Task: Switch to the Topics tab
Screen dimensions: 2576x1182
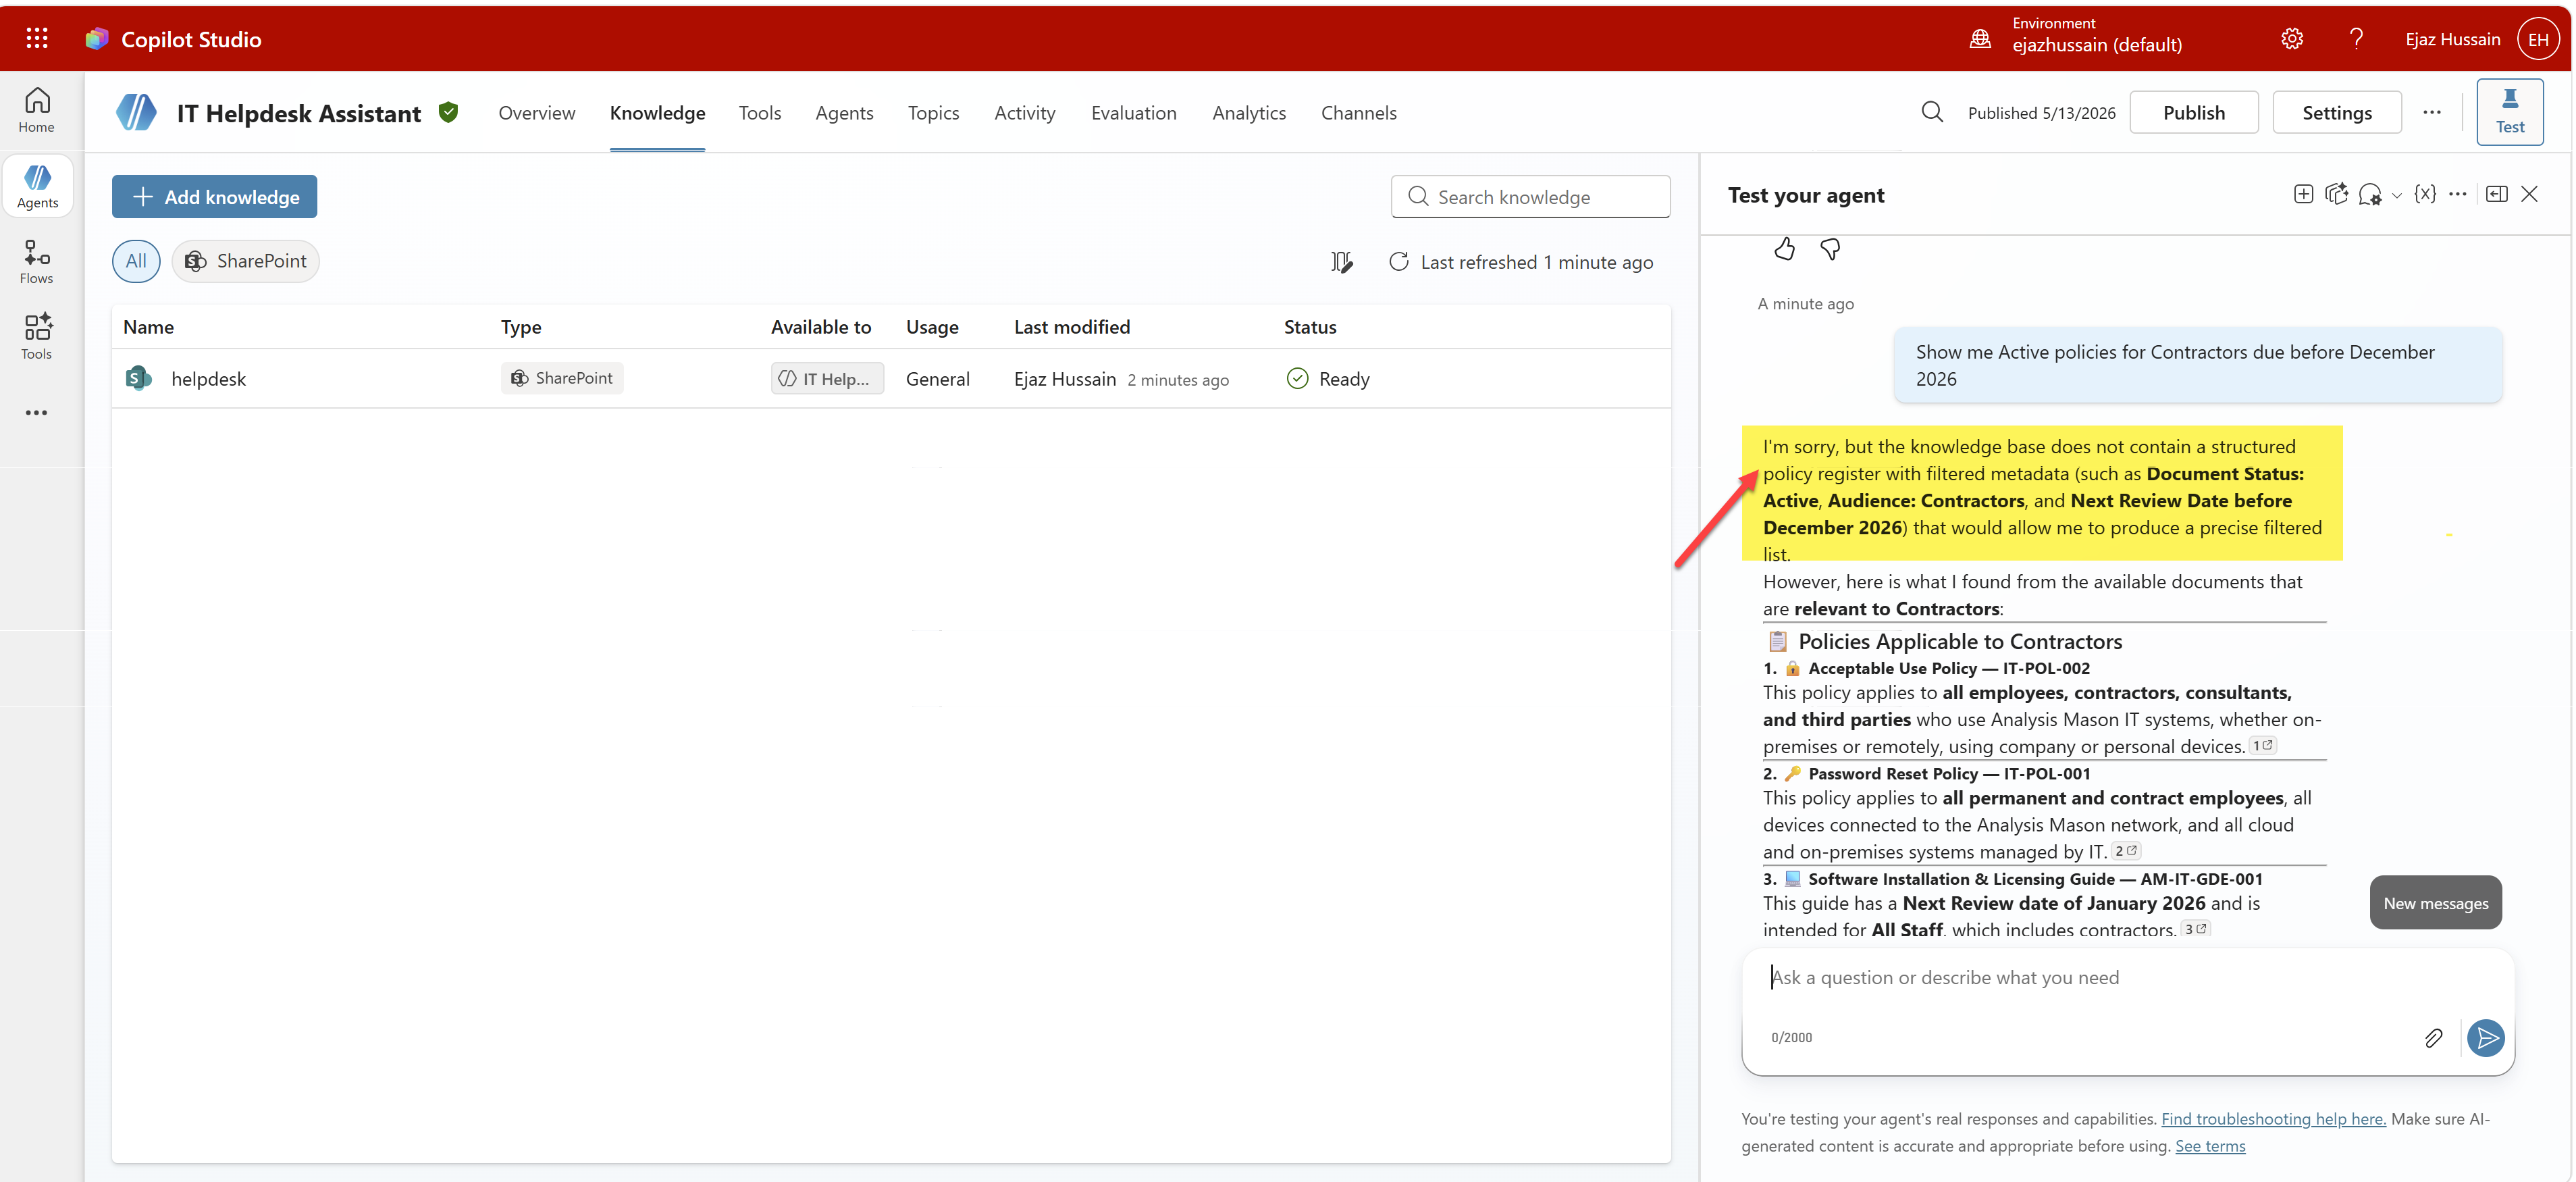Action: [x=933, y=112]
